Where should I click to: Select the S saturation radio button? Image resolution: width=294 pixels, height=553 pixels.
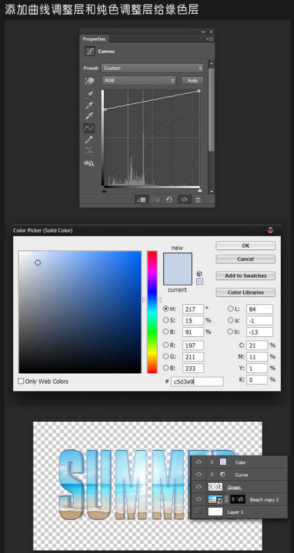pyautogui.click(x=166, y=320)
